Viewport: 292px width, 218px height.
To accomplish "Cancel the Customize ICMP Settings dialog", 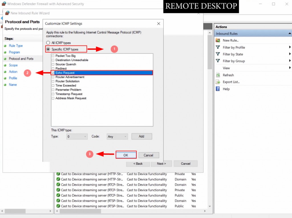I will (x=148, y=155).
